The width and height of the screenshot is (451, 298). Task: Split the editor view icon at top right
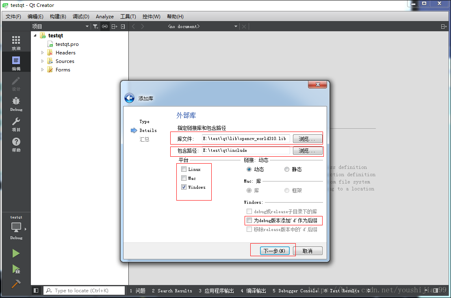(444, 26)
